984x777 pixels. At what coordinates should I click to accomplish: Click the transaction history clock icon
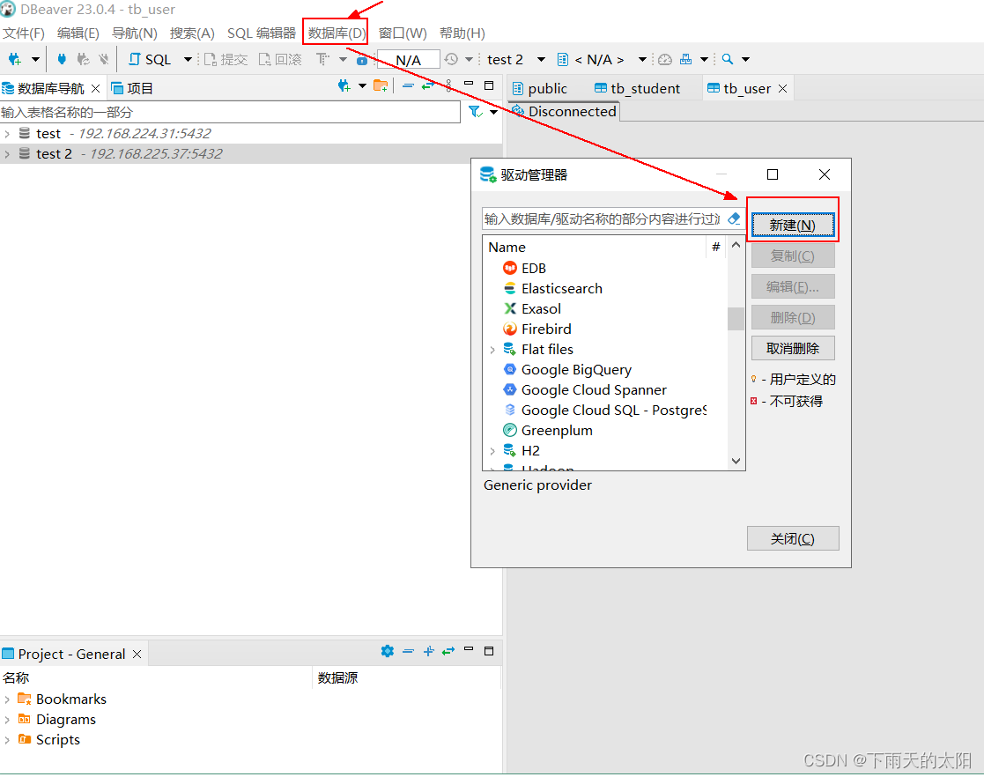[451, 60]
